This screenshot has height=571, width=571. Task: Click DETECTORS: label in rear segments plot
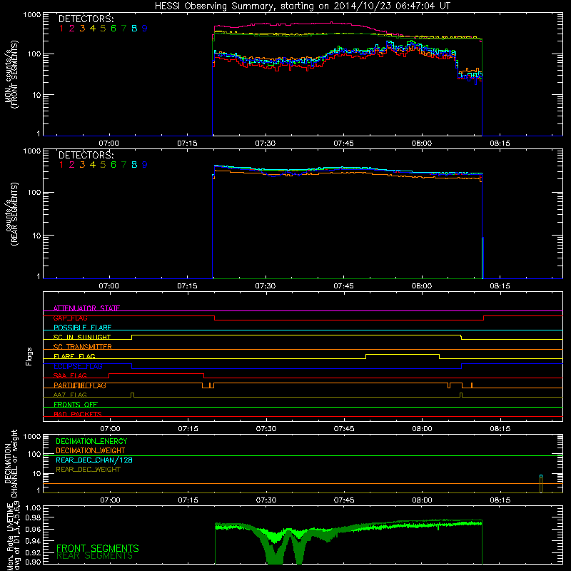pyautogui.click(x=86, y=156)
